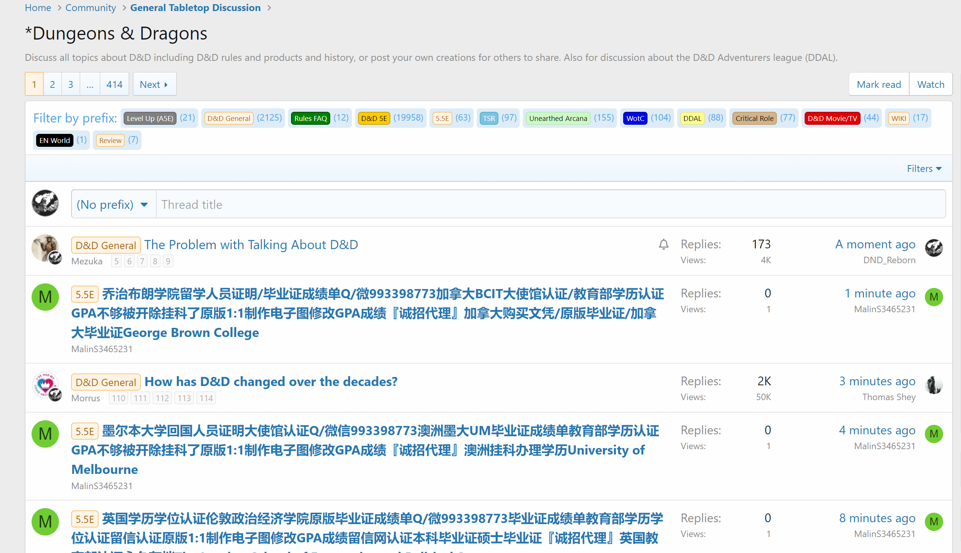Jump to last page 414
The image size is (961, 553).
[x=115, y=84]
